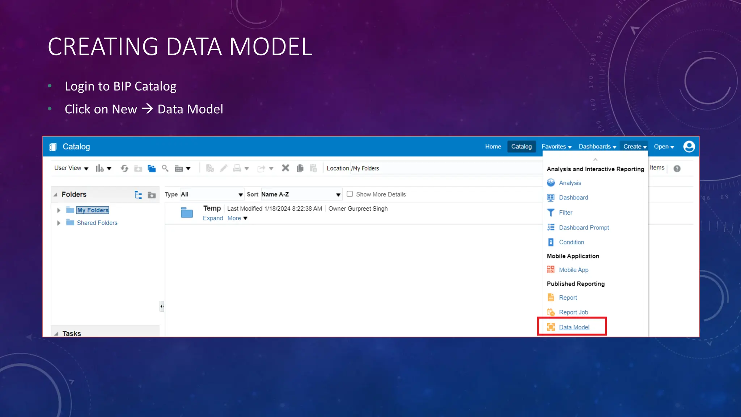Screen dimensions: 741x417
Task: Click the Delete X icon in toolbar
Action: click(285, 168)
